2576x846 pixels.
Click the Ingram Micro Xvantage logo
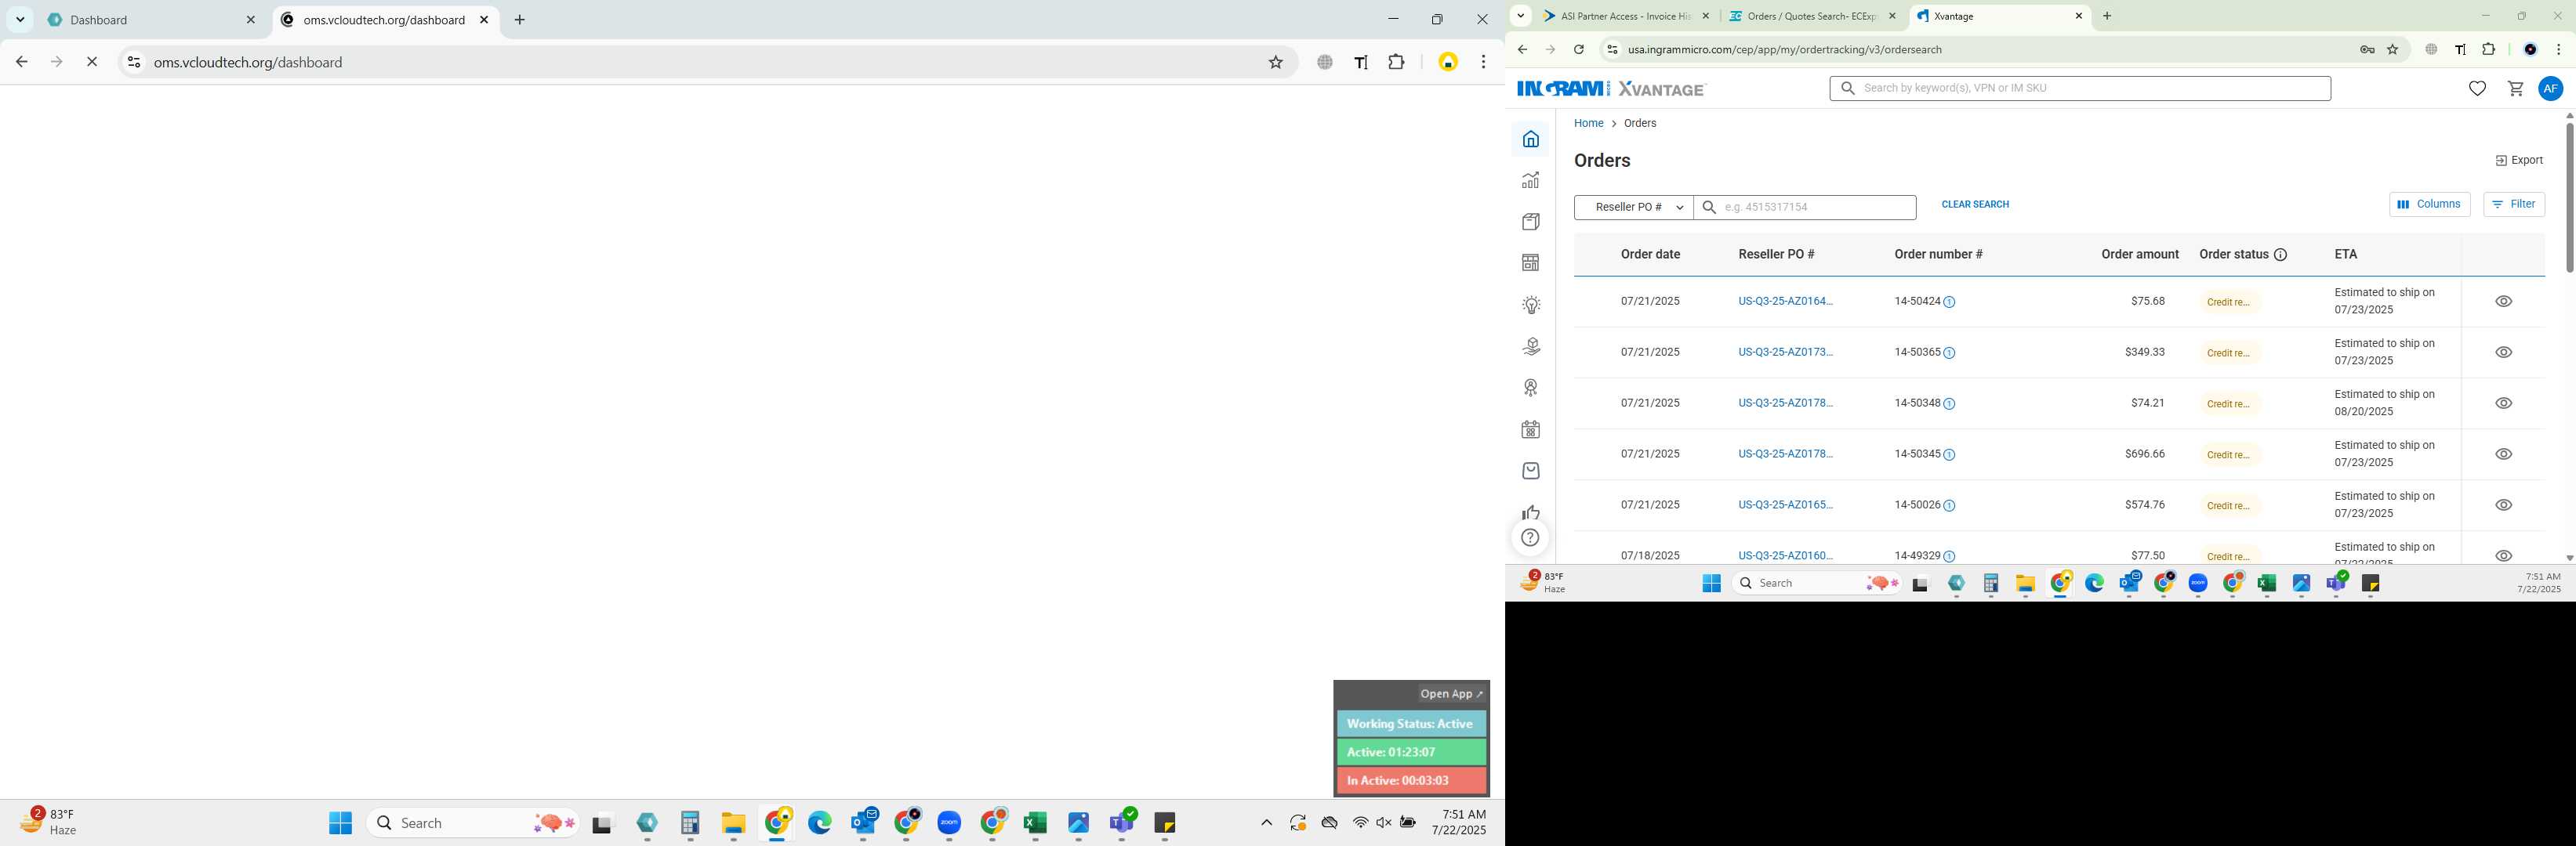coord(1610,89)
